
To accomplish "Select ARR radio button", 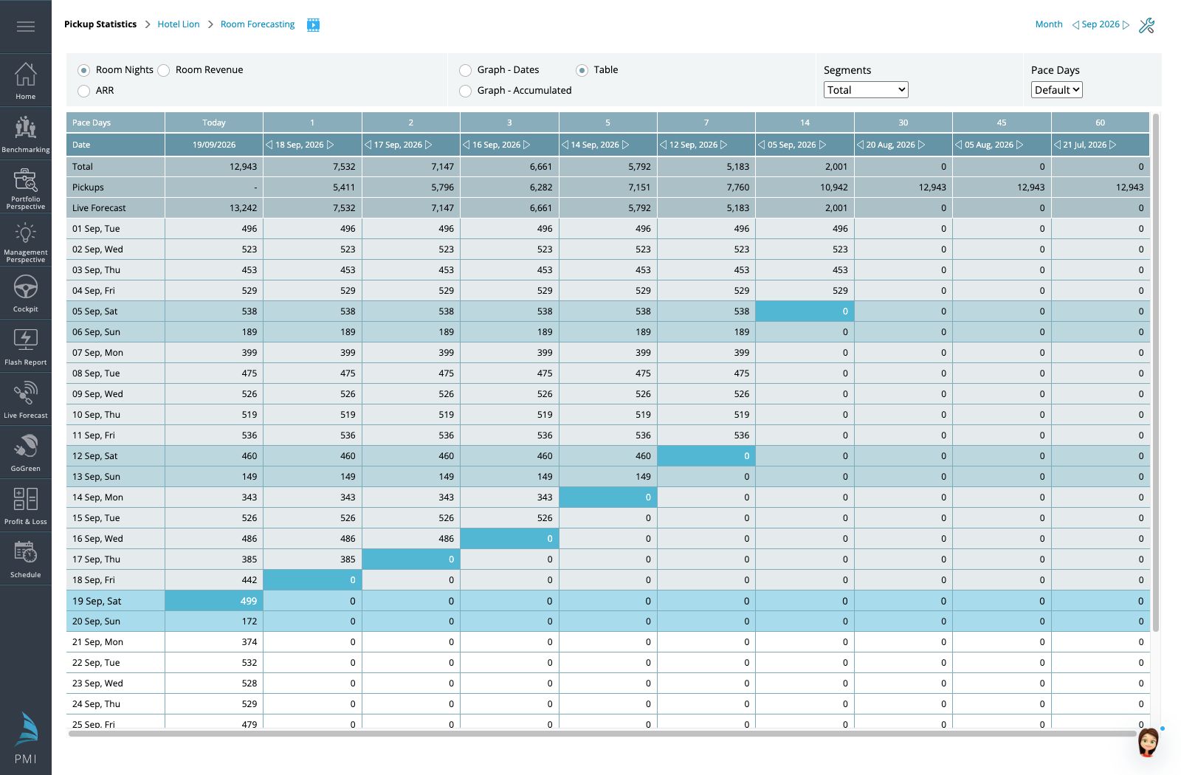I will tap(84, 91).
